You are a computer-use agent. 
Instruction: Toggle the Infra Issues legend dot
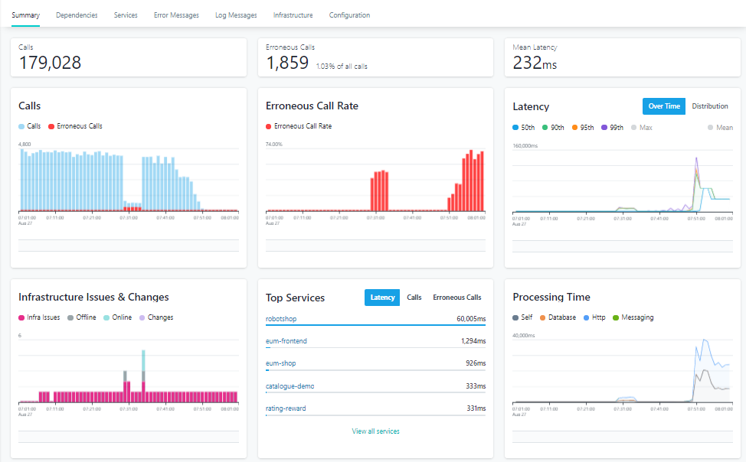pos(21,317)
